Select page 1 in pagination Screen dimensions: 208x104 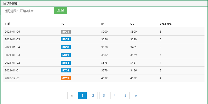[82, 95]
